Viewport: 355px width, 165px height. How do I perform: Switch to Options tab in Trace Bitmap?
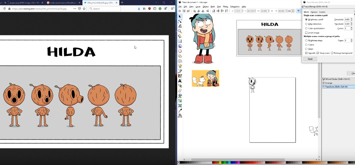[314, 12]
